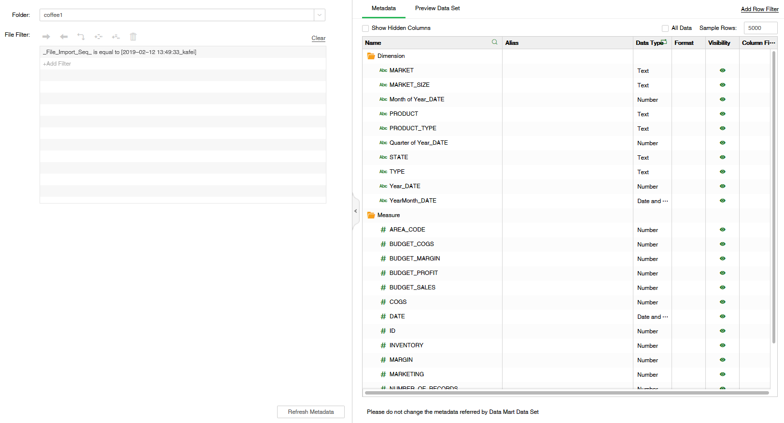Open the Folder dropdown showing coffee1
Screen dimensions: 784x423
319,15
